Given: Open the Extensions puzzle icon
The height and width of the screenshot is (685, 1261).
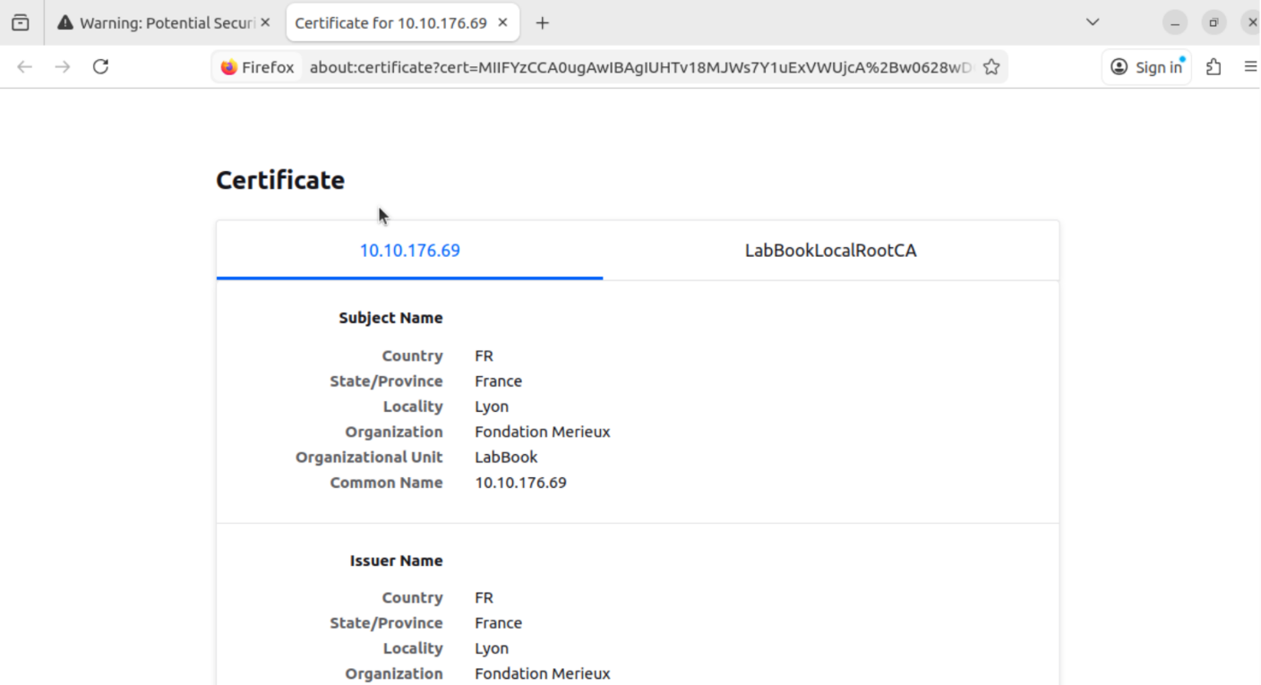Looking at the screenshot, I should (x=1214, y=67).
